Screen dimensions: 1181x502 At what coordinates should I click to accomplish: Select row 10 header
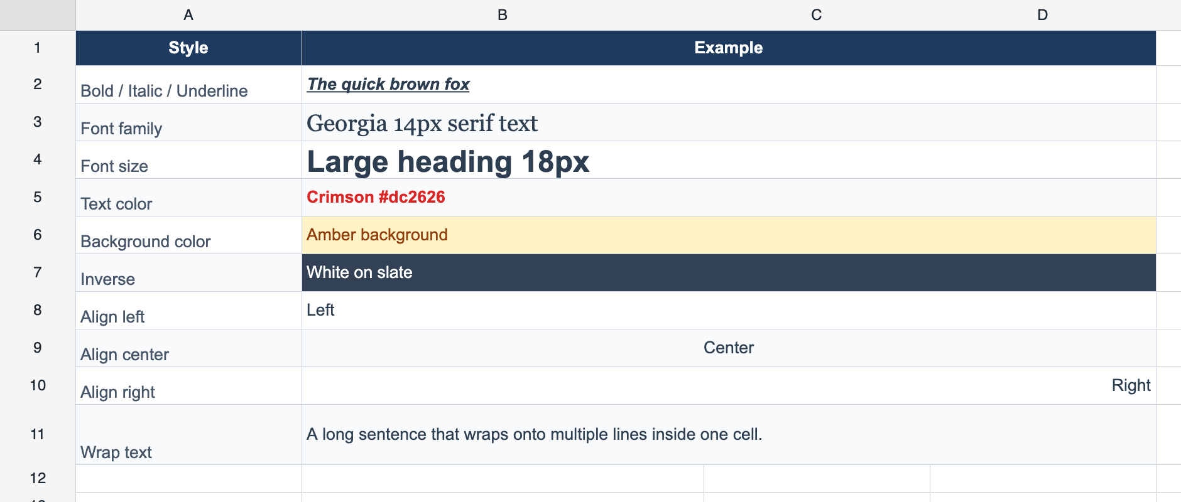coord(38,385)
